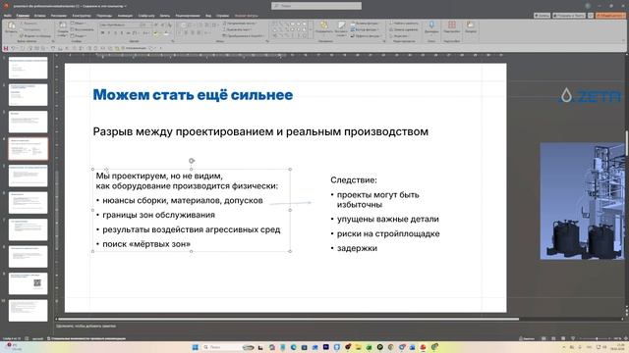Click Заменить in the editing group

[x=404, y=29]
